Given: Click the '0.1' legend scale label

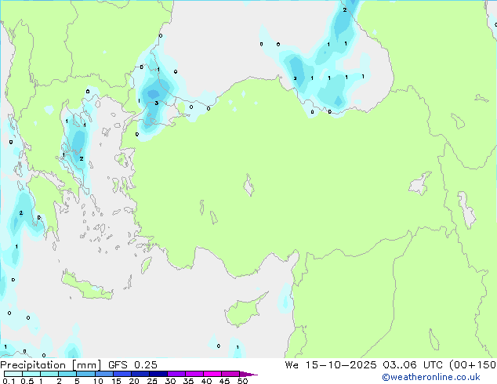Looking at the screenshot, I should coord(9,381).
